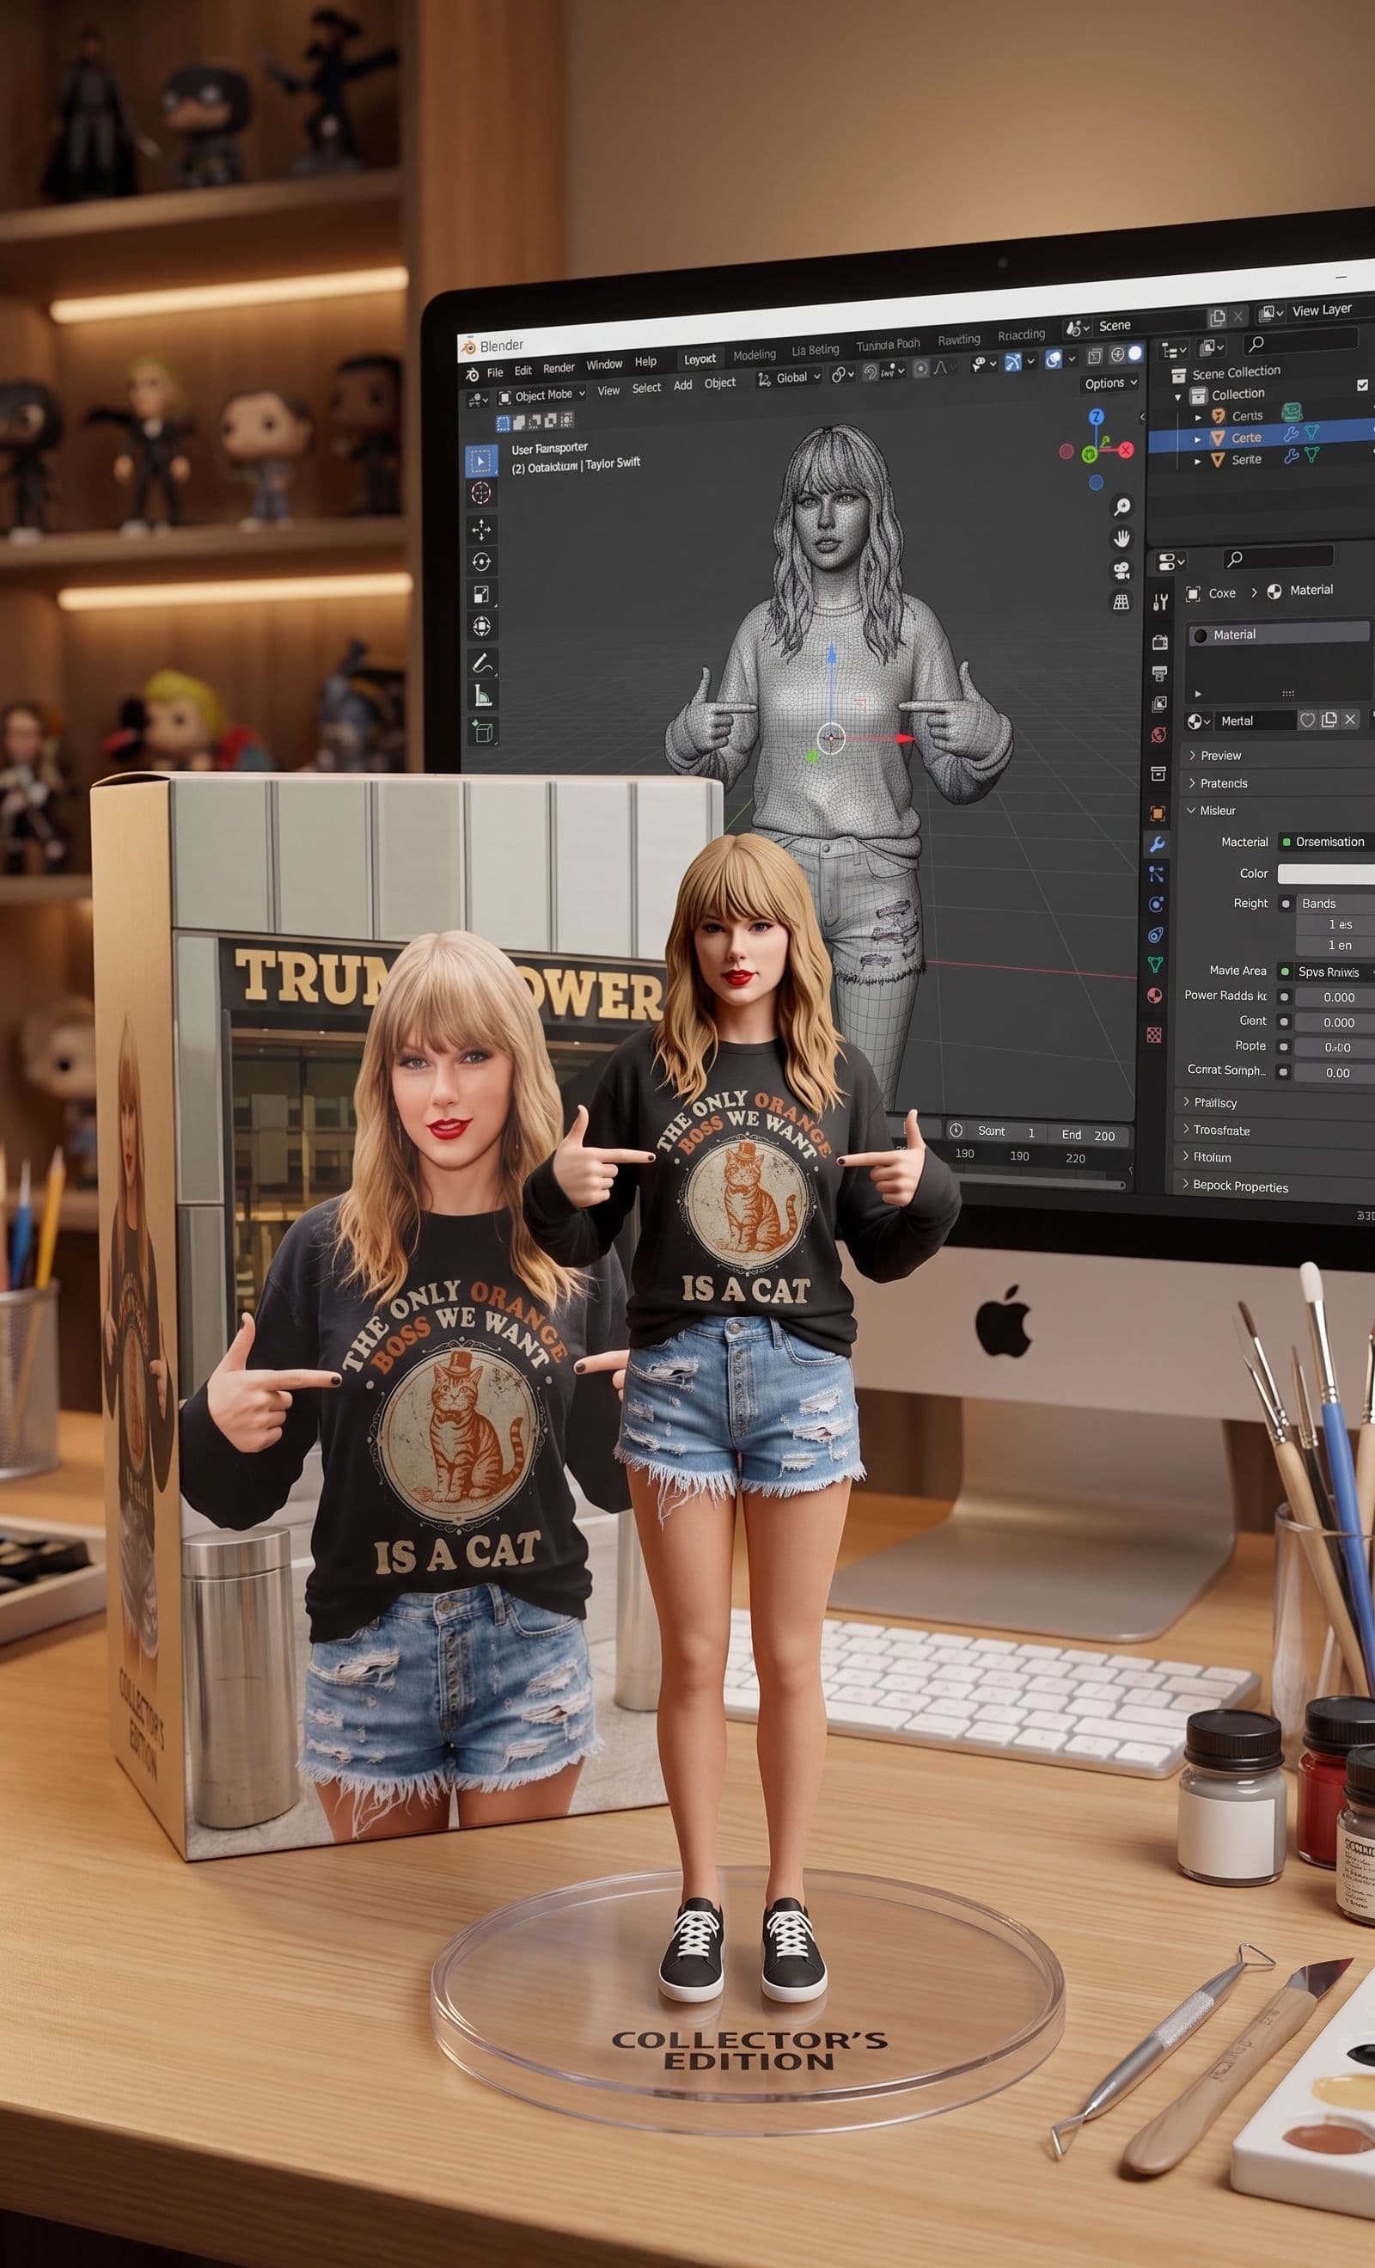Open the Window menu

pos(605,365)
